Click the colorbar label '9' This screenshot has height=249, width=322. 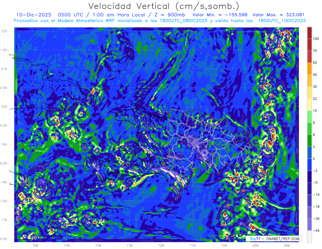pyautogui.click(x=314, y=123)
